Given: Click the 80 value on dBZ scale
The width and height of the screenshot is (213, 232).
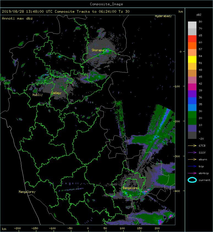Looking at the screenshot, I should tap(200, 21).
